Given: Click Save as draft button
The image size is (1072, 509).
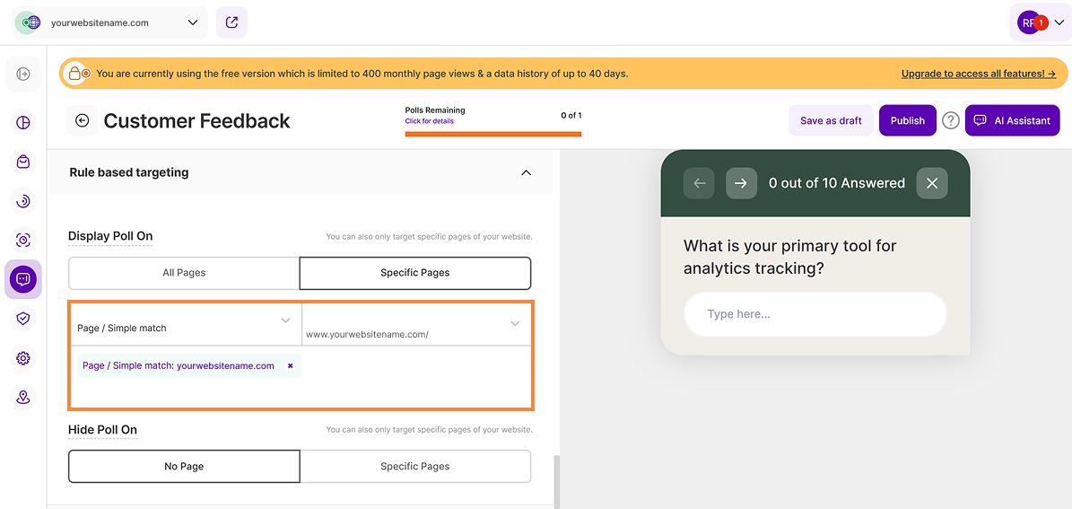Looking at the screenshot, I should point(831,120).
